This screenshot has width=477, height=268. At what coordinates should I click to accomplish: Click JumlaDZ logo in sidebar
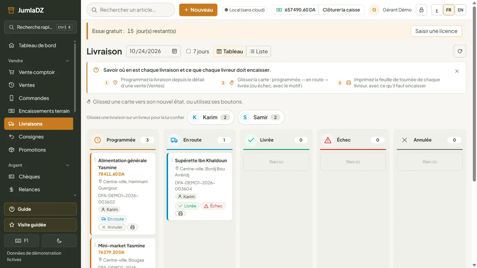pyautogui.click(x=26, y=10)
